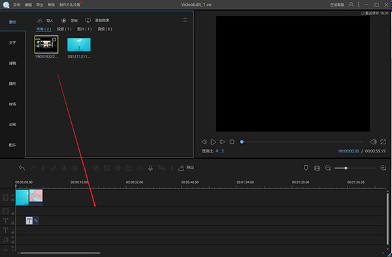Click the 导入 import icon
Image resolution: width=392 pixels, height=257 pixels.
pos(39,20)
